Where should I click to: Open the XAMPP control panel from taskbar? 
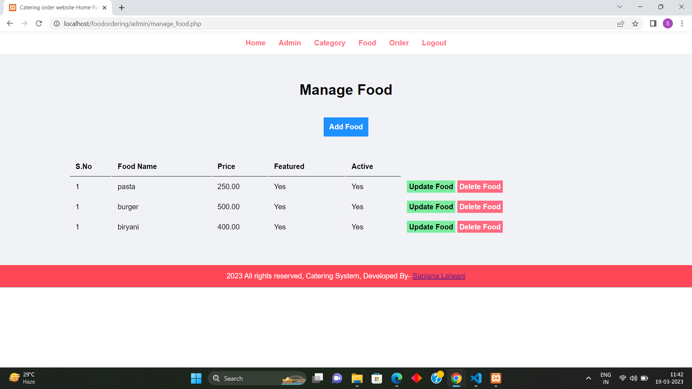496,378
